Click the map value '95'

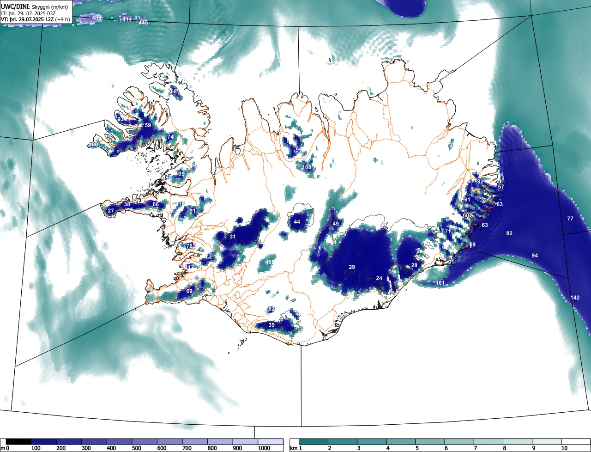tap(299, 150)
